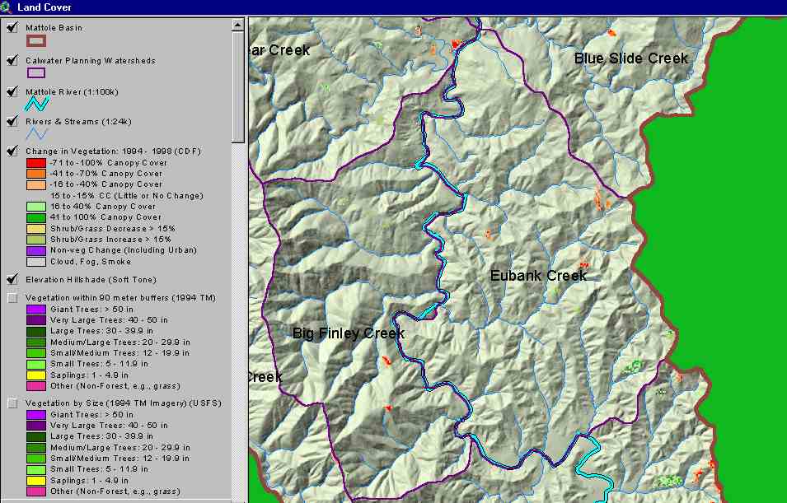
Task: Click the red -71 to -100% Canopy swatch
Action: click(36, 163)
